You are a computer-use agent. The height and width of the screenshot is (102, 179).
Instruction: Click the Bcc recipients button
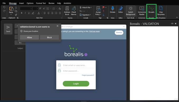pyautogui.click(x=20, y=43)
